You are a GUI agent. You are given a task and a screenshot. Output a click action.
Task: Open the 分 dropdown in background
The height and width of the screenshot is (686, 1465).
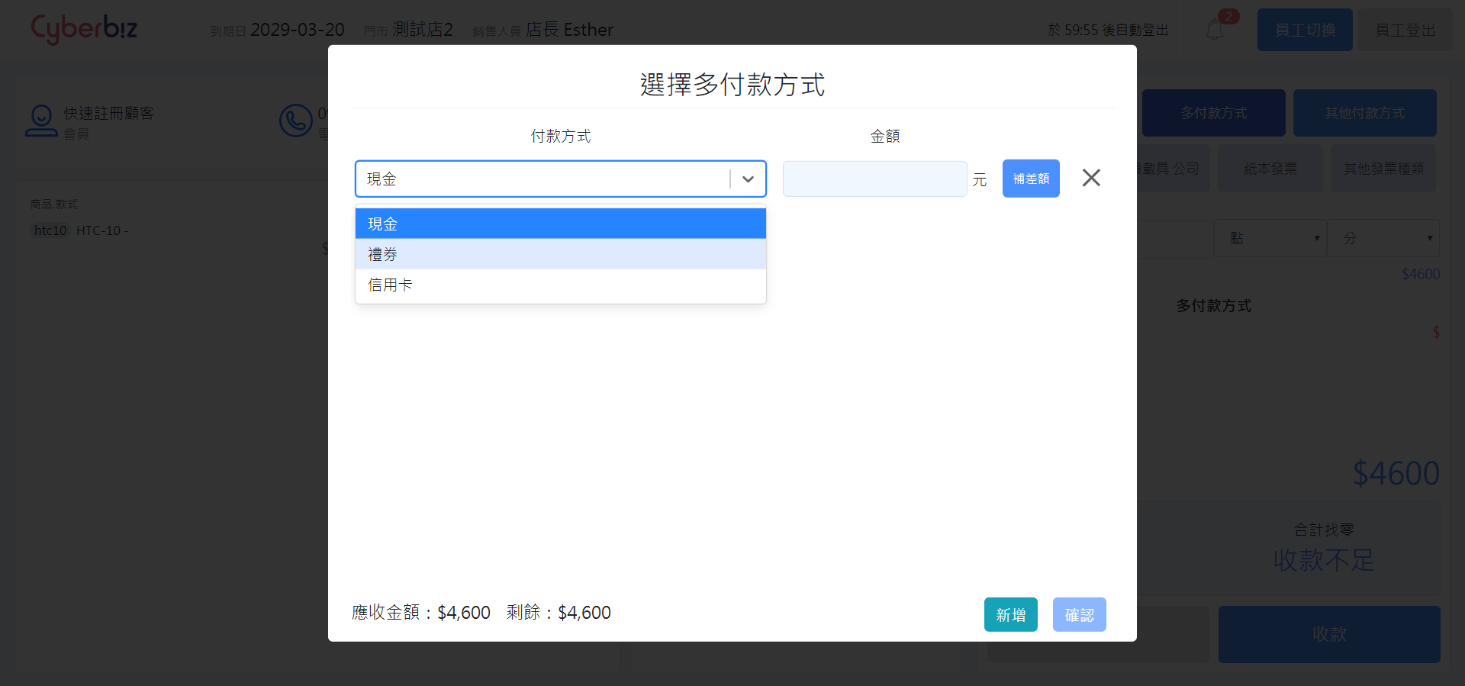(x=1383, y=238)
